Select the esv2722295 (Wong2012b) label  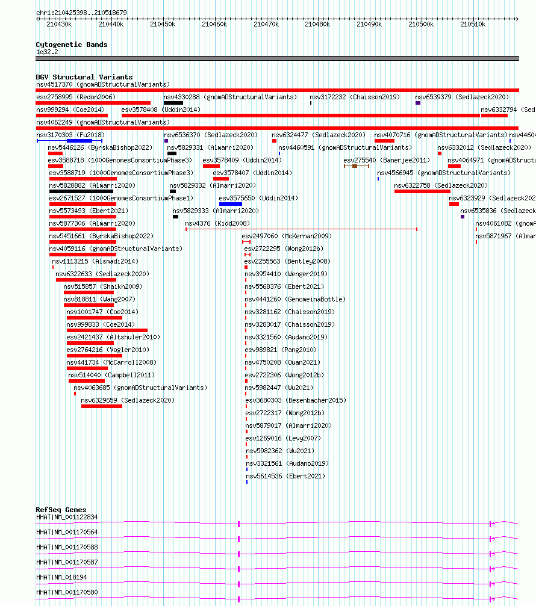[x=284, y=249]
